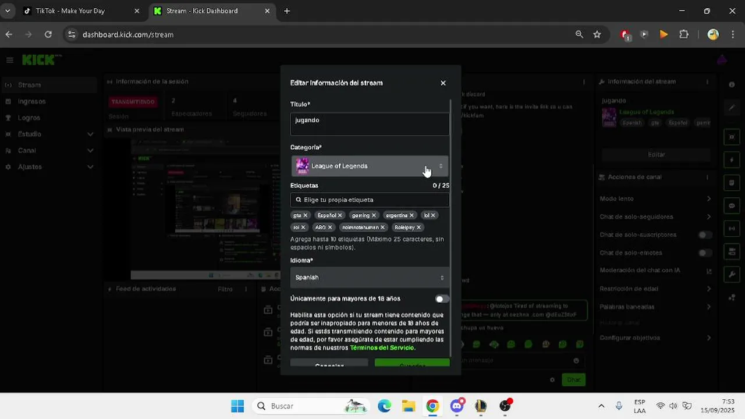Click the Elige tu propia etiqueta search field

click(370, 200)
